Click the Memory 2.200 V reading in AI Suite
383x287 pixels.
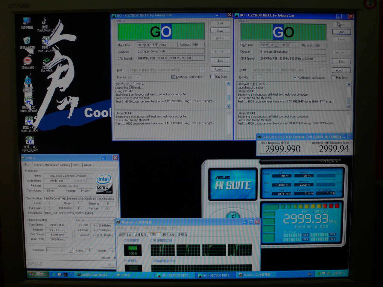[303, 184]
